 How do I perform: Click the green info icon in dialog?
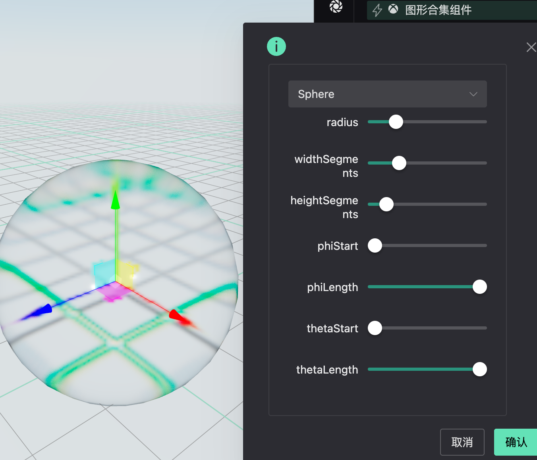[276, 46]
